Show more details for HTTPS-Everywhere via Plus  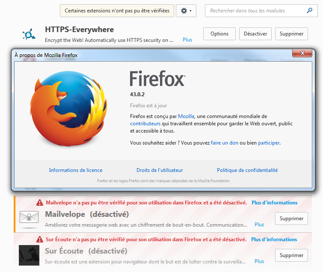187,40
